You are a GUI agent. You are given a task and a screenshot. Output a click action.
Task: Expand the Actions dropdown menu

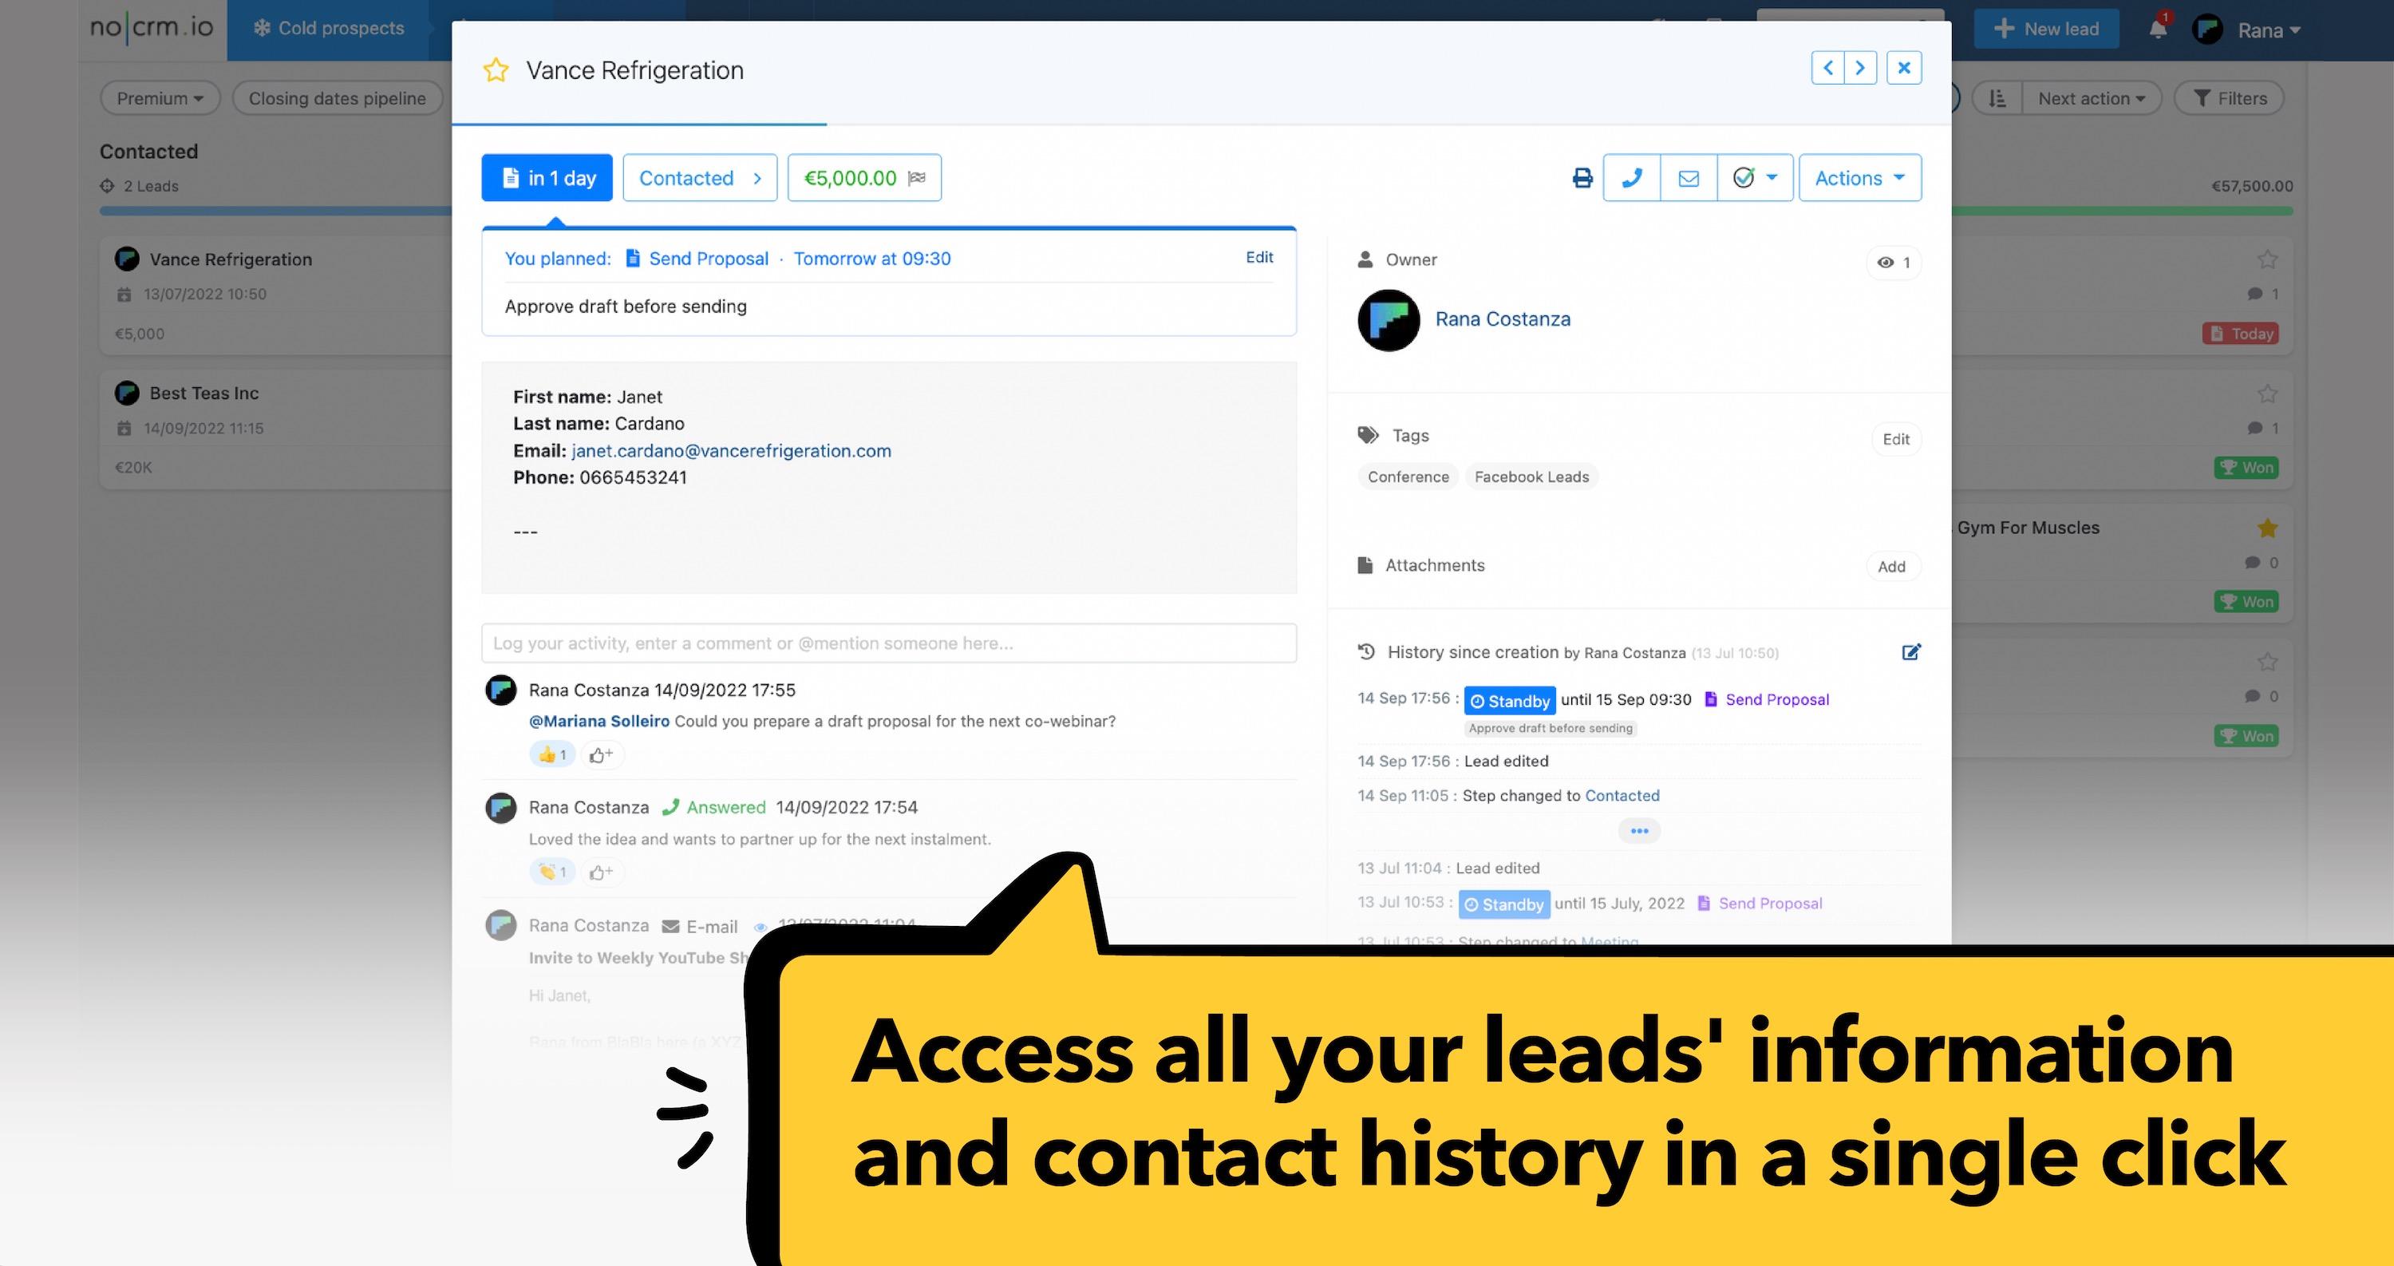1860,177
